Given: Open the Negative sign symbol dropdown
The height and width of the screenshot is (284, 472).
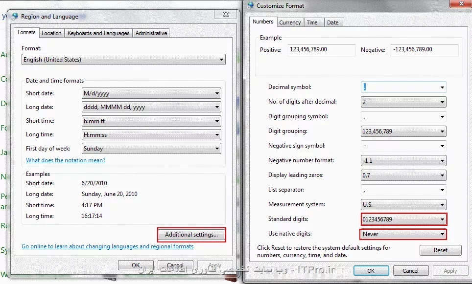Looking at the screenshot, I should click(x=403, y=146).
